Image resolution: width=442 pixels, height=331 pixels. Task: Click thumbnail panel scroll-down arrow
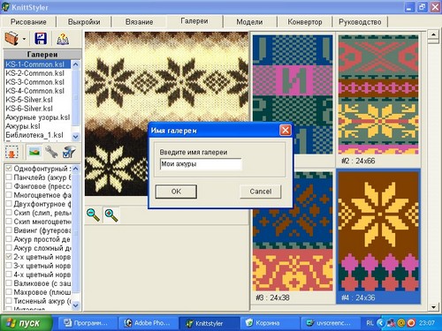click(x=433, y=307)
